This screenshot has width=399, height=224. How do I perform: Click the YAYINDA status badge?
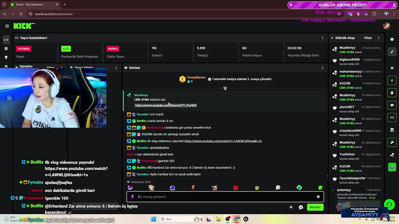(x=24, y=49)
